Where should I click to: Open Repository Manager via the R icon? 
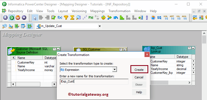(5, 17)
